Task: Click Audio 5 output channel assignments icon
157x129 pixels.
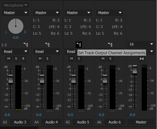Action: pos(79,45)
